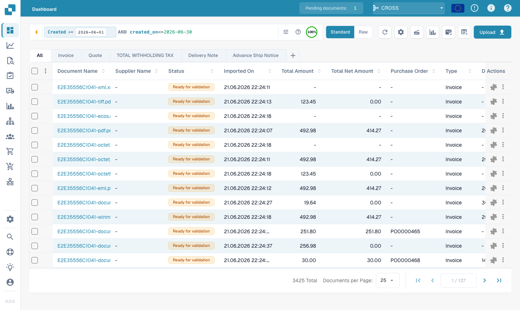Toggle the select-all checkbox in table header
The width and height of the screenshot is (520, 310).
pyautogui.click(x=35, y=71)
